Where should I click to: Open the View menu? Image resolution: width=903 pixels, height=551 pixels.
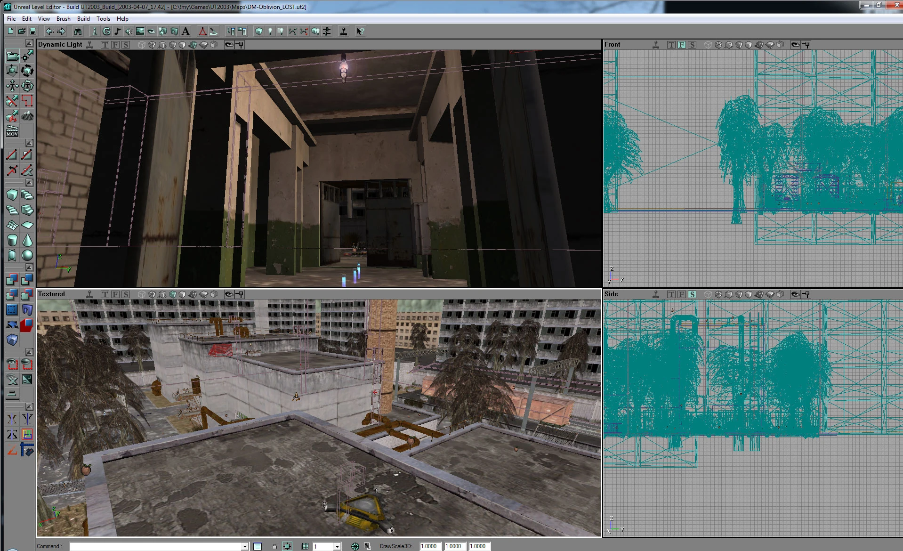(x=44, y=19)
